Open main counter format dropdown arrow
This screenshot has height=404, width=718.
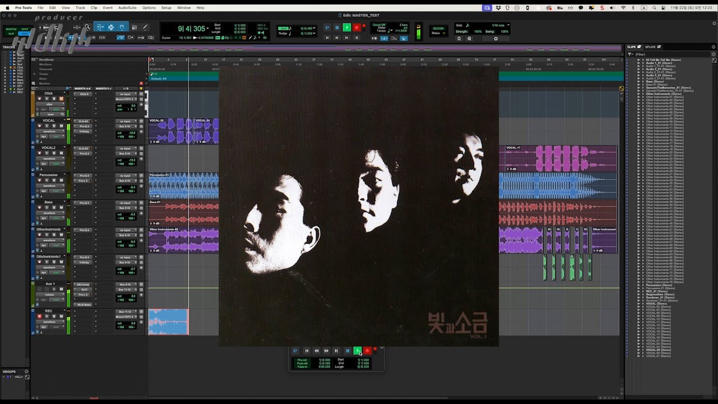click(208, 29)
